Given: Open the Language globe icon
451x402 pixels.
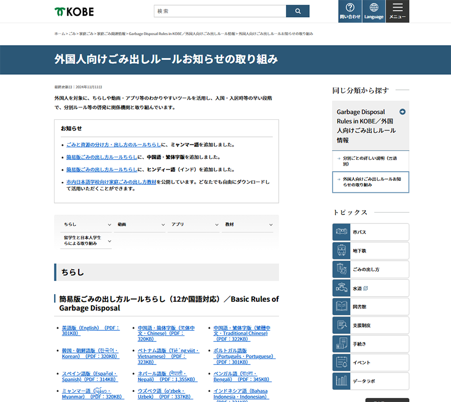Looking at the screenshot, I should (x=374, y=11).
